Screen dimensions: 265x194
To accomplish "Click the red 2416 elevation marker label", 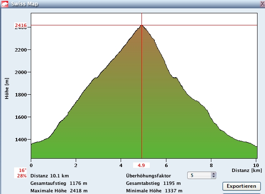I will tap(21, 26).
